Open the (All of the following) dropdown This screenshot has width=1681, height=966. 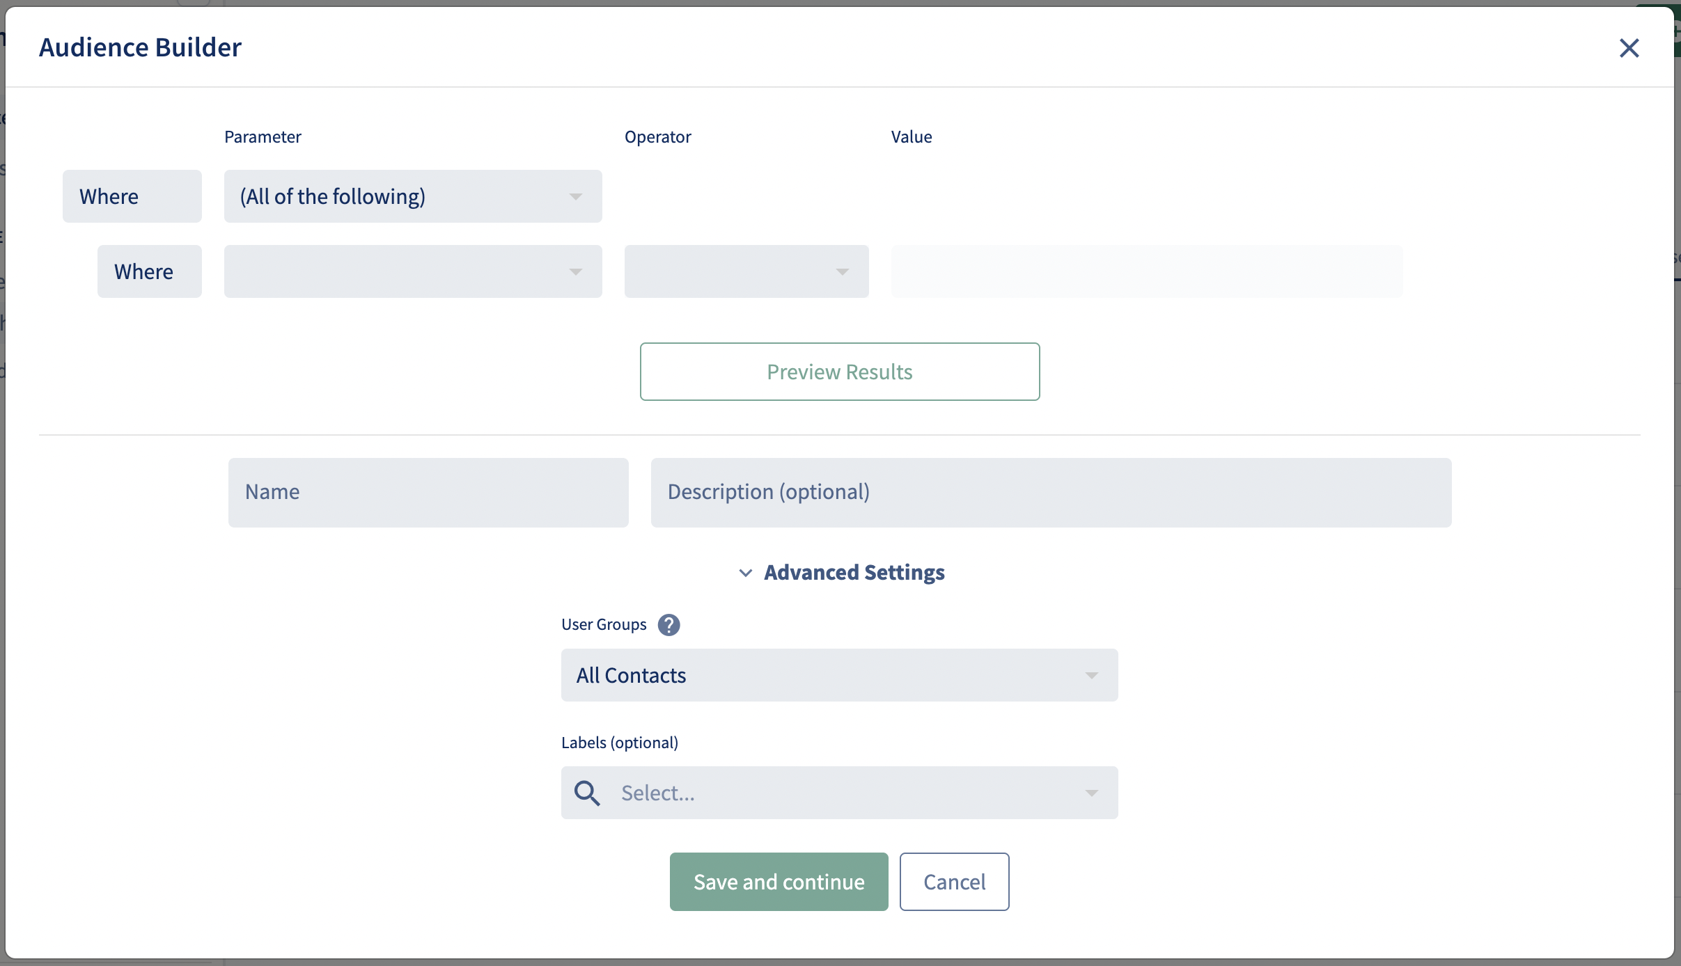coord(413,196)
